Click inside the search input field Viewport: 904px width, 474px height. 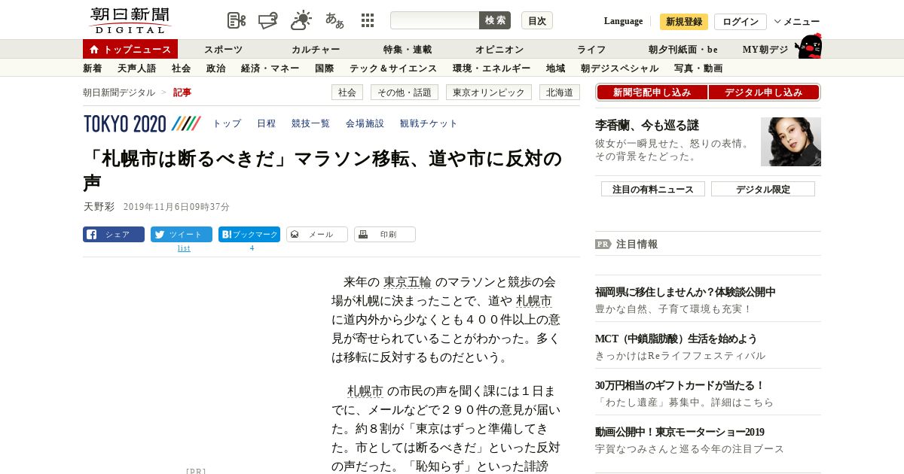point(435,20)
